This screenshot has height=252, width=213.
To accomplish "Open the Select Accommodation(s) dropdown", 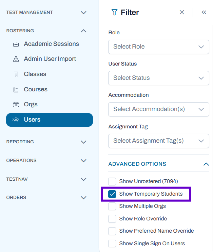I will (159, 109).
